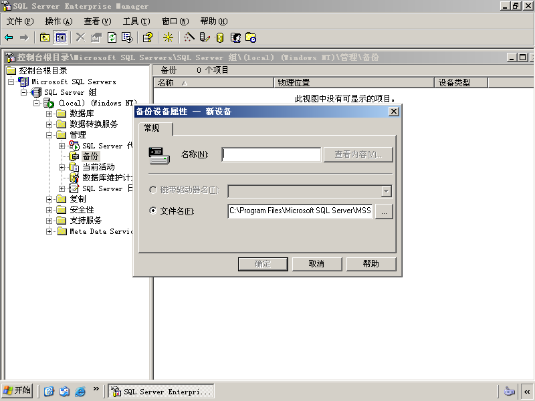535x401 pixels.
Task: Expand the 支持服务 folder
Action: [49, 221]
